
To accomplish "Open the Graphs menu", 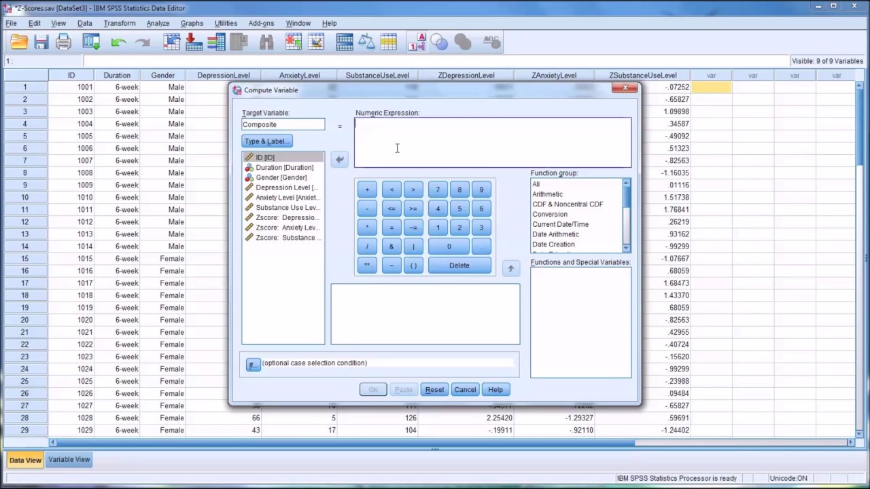I will coord(192,23).
